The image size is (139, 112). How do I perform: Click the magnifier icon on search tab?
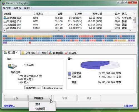[x=39, y=53]
